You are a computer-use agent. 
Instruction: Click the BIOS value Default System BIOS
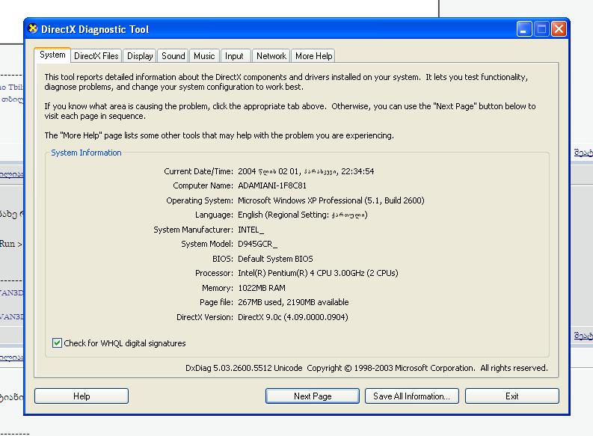275,259
